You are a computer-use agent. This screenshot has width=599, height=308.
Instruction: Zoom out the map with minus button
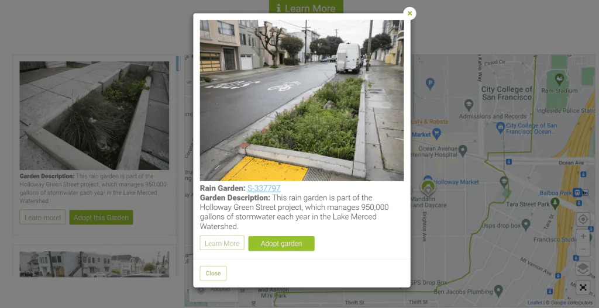click(583, 250)
